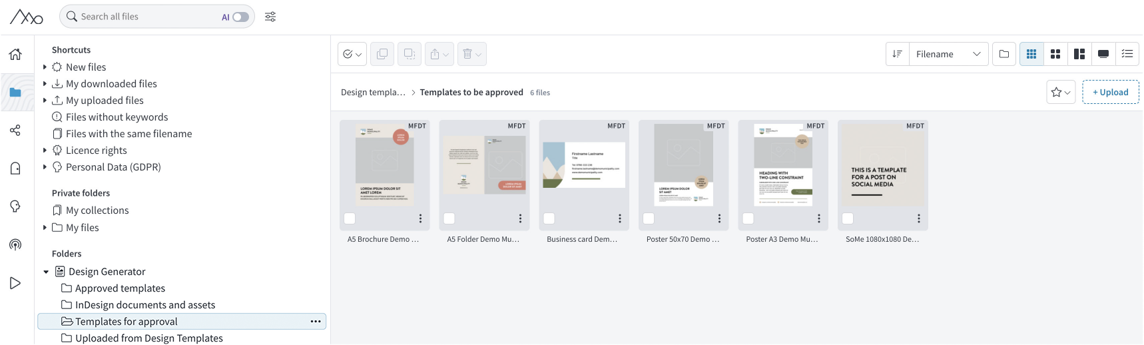Open the Filename sort dropdown
1144x345 pixels.
tap(948, 54)
